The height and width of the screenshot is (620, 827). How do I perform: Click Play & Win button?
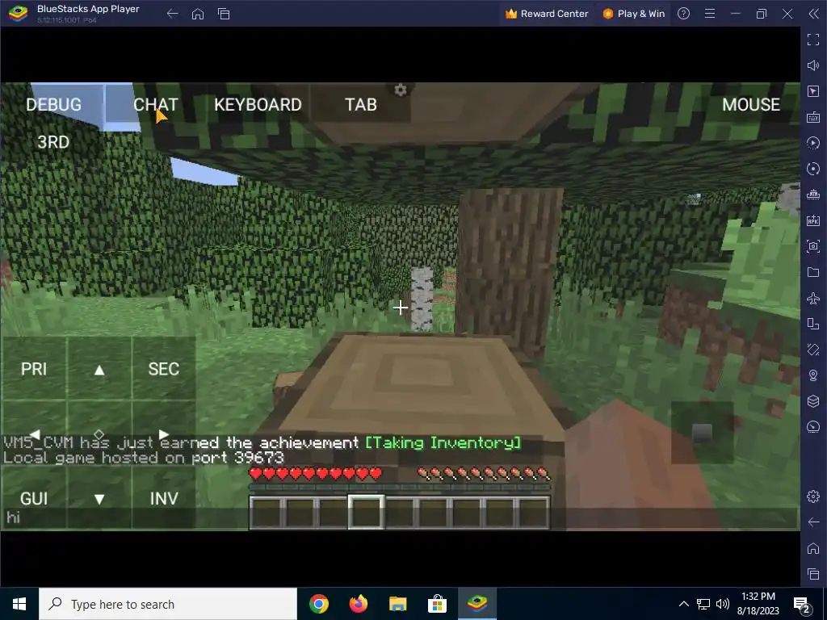pos(633,14)
